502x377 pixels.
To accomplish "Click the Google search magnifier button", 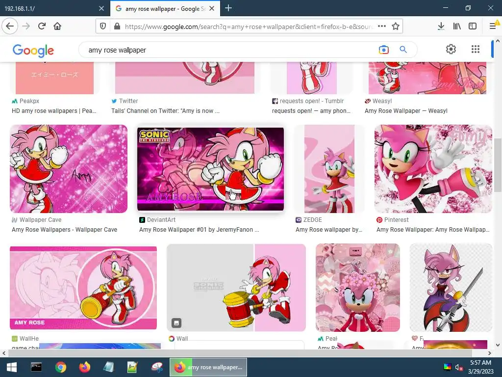I will [x=403, y=50].
